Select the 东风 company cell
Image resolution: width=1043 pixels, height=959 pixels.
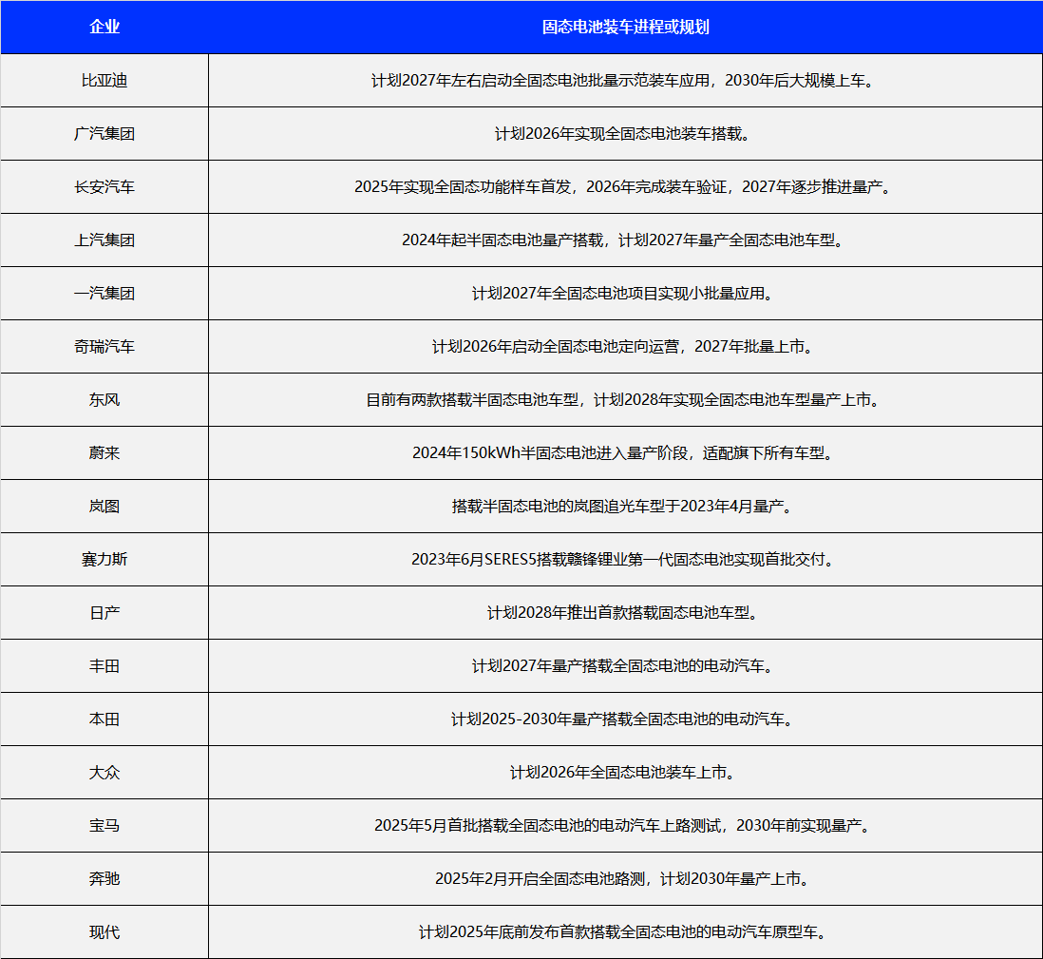104,400
